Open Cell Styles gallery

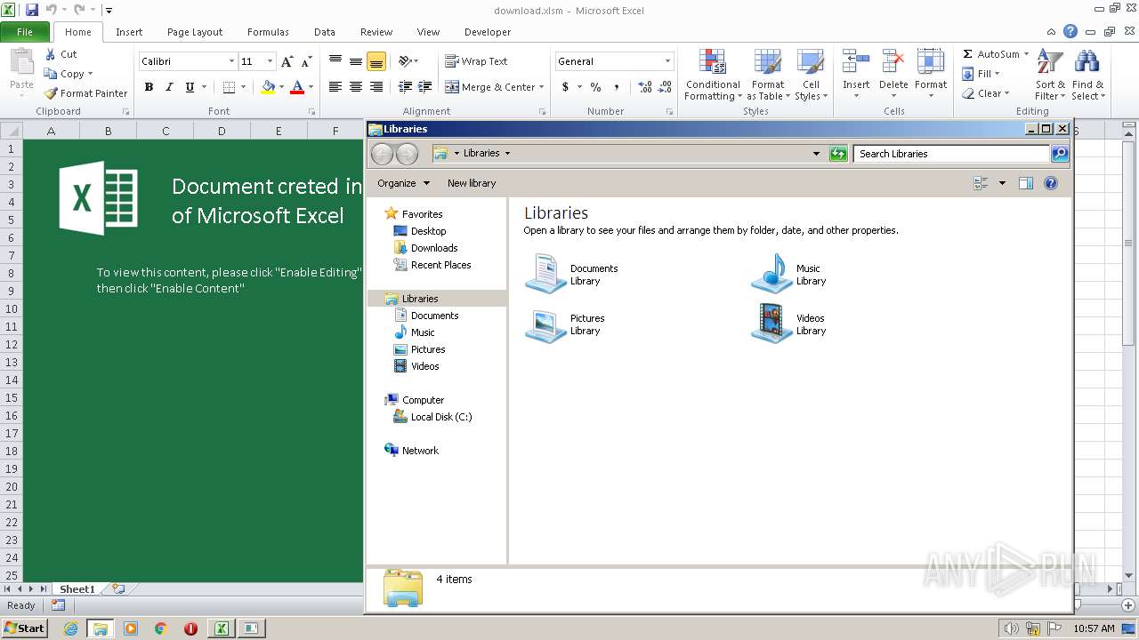(811, 76)
